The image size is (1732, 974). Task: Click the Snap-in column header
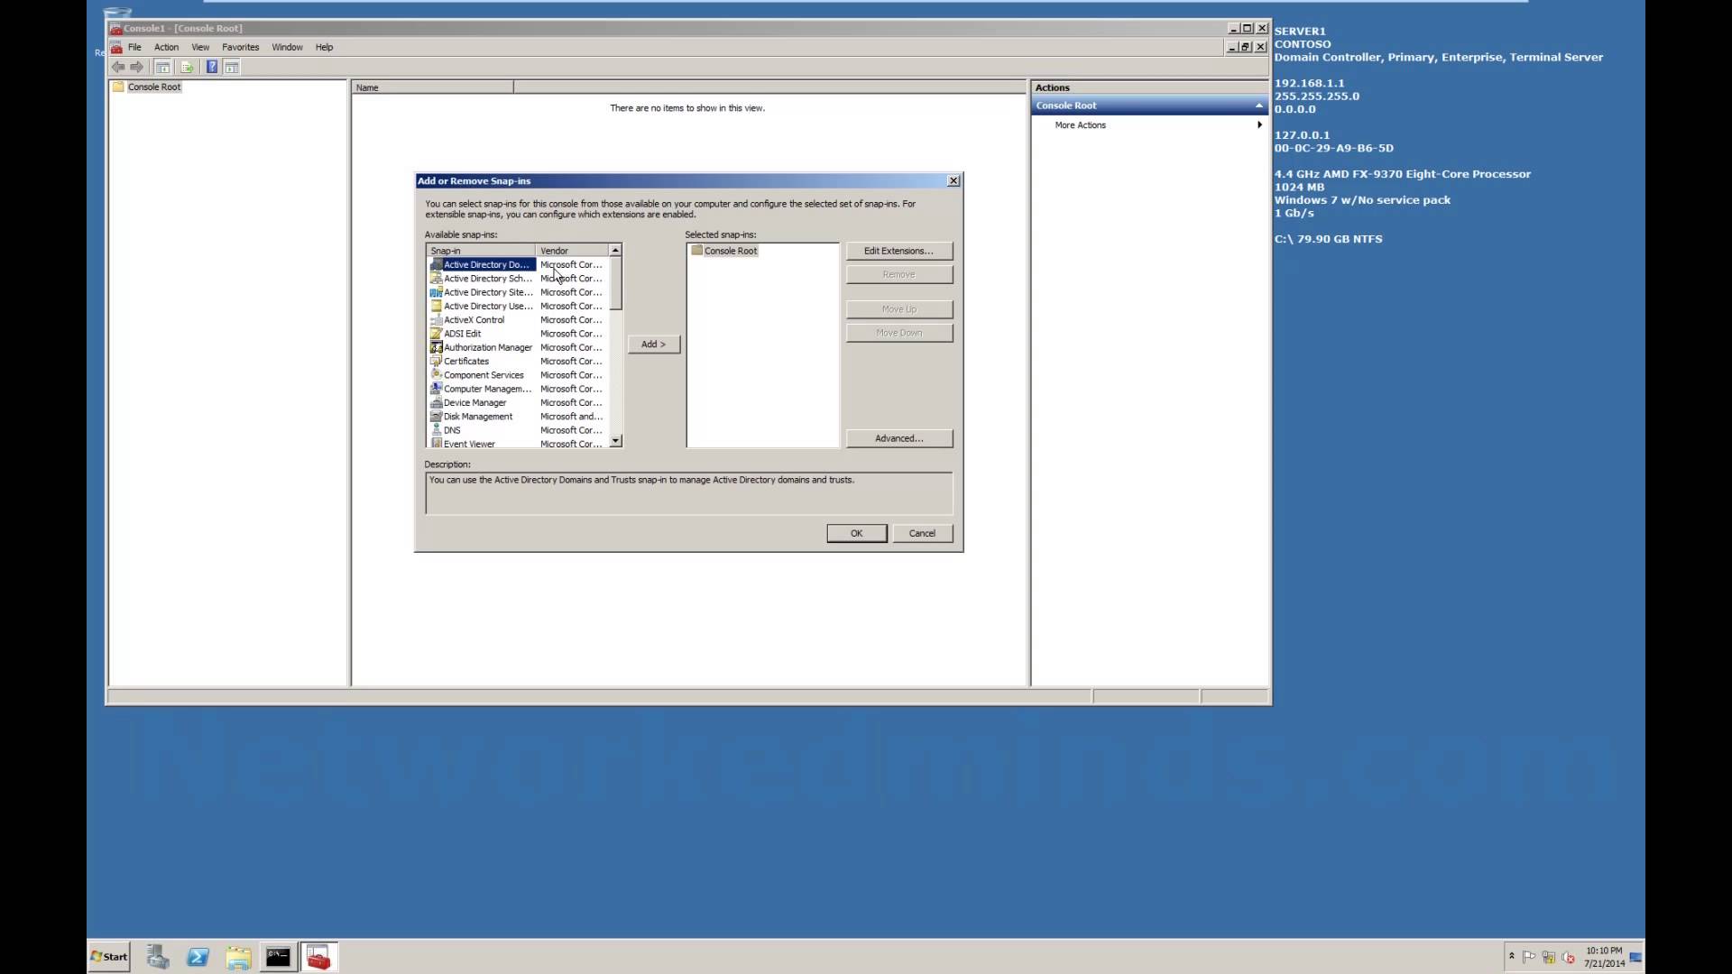pos(481,251)
